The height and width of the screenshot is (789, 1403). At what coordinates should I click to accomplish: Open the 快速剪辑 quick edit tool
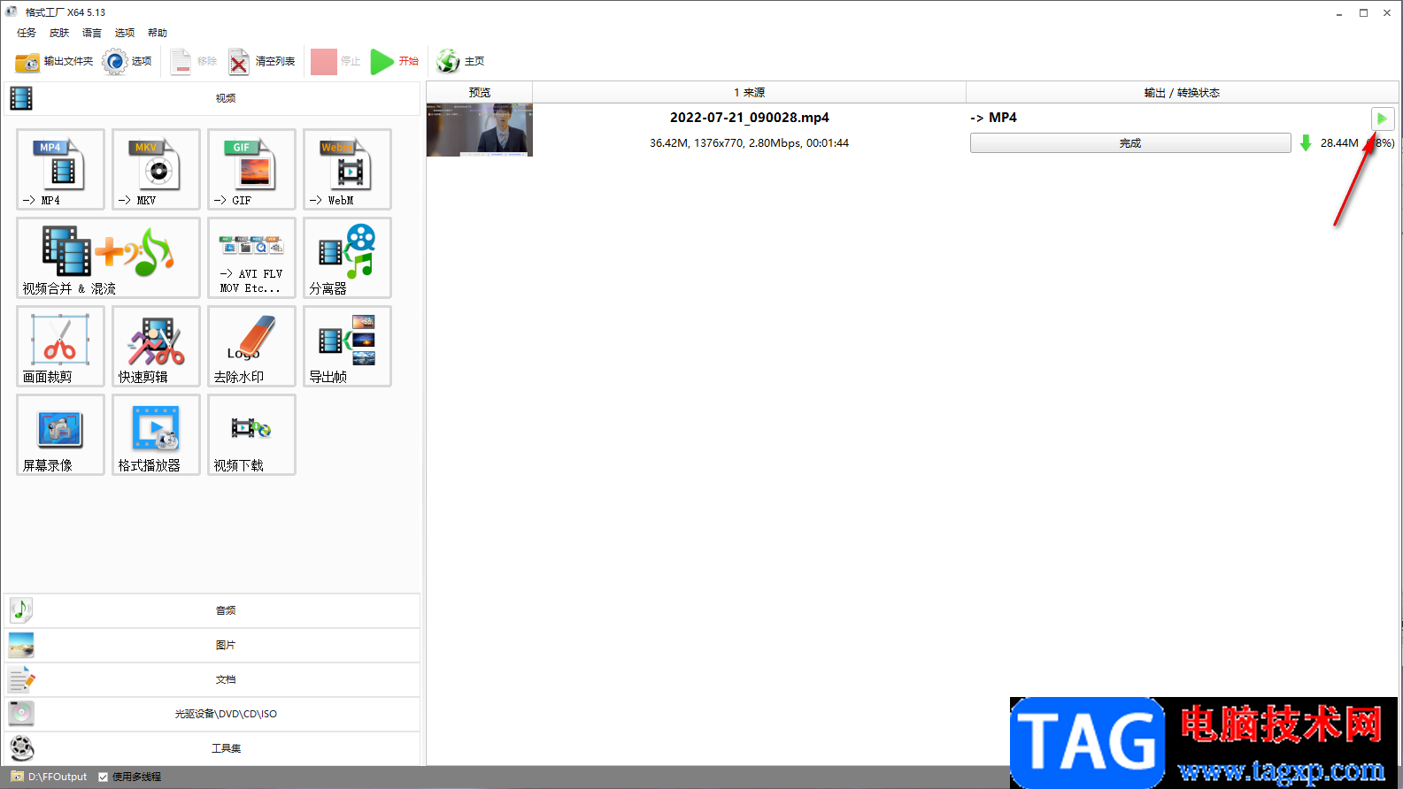point(156,346)
